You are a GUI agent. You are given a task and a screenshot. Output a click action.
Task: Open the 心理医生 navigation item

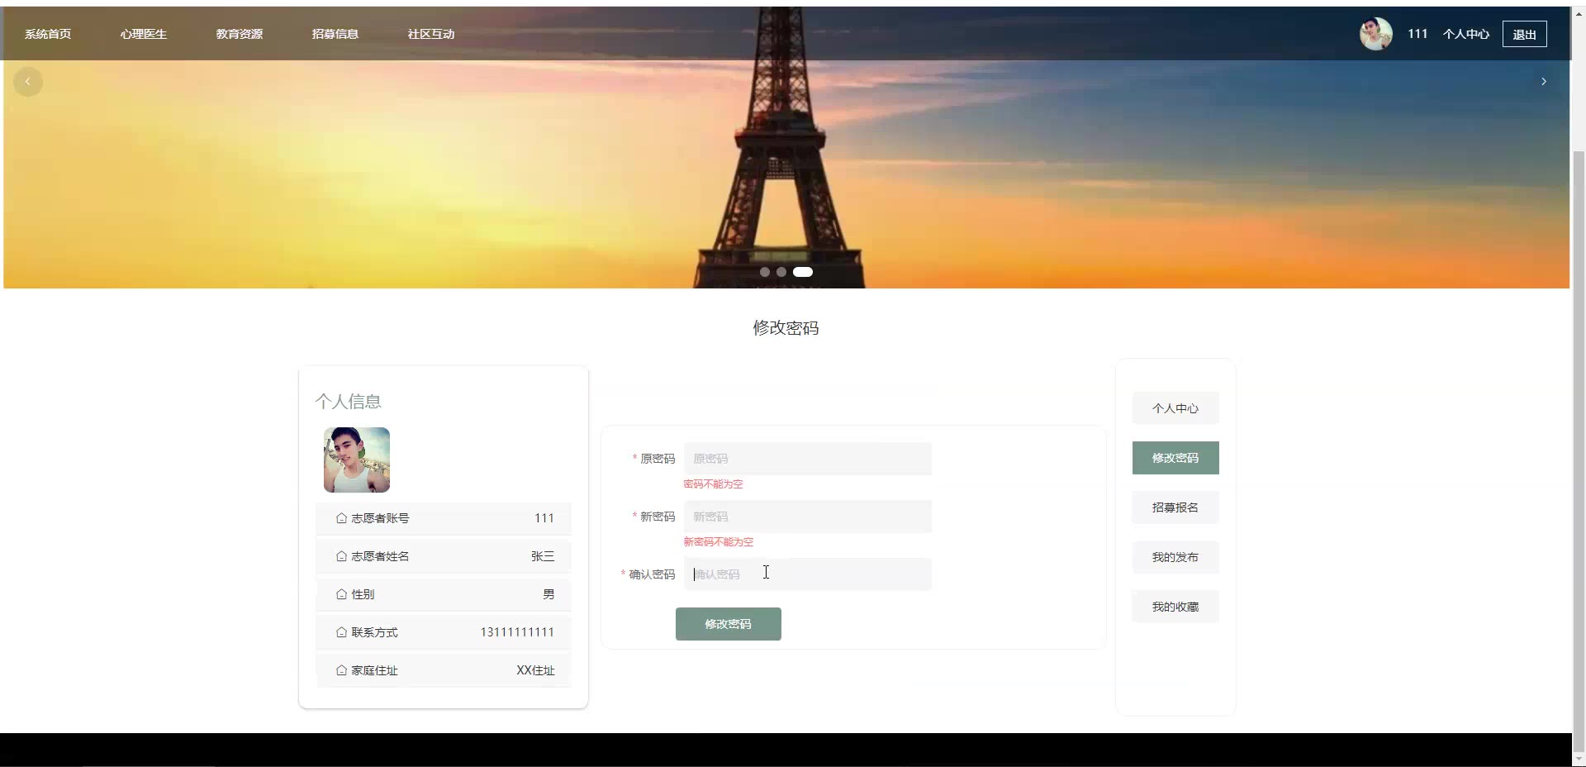[x=144, y=34]
